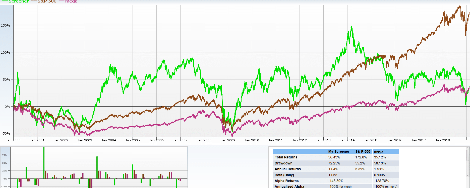Click the 72.25% drawdown value
Screen dimensions: 470x188
pos(334,163)
